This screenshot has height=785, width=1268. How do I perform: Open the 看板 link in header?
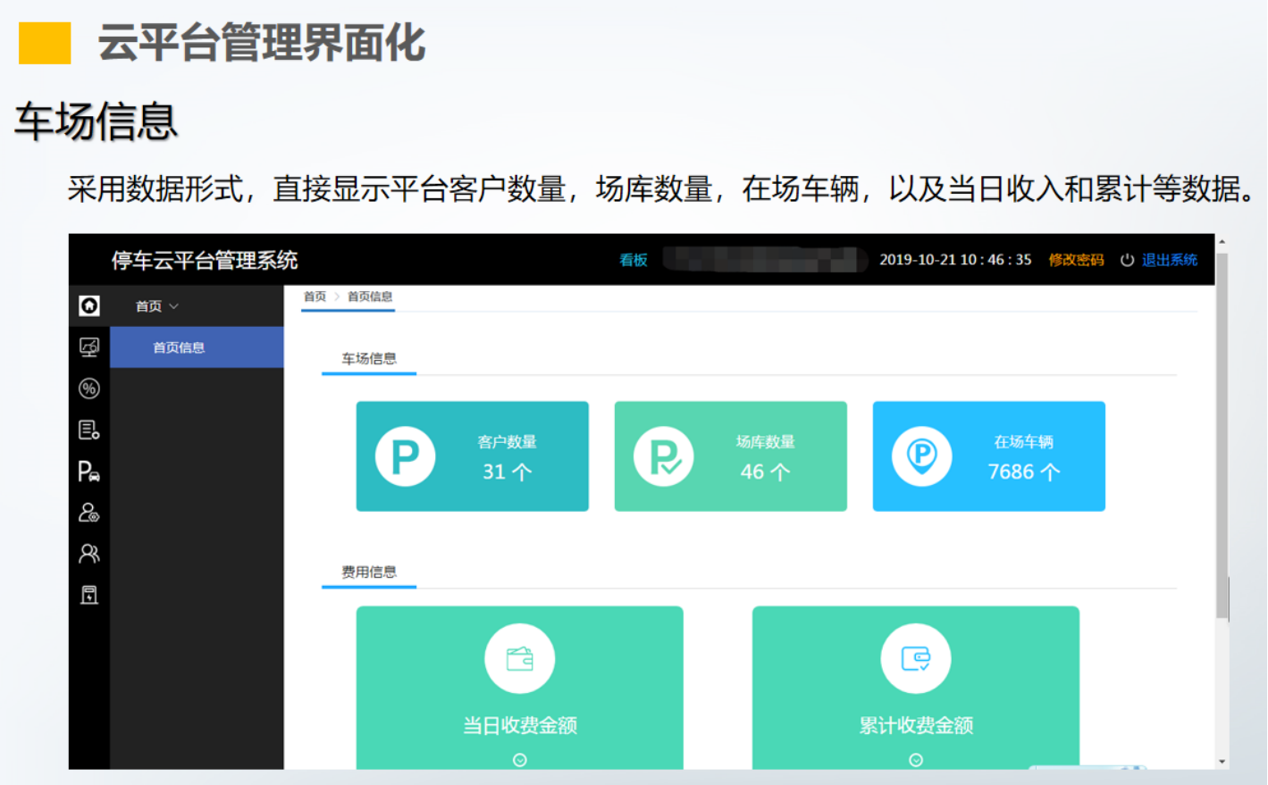(634, 260)
